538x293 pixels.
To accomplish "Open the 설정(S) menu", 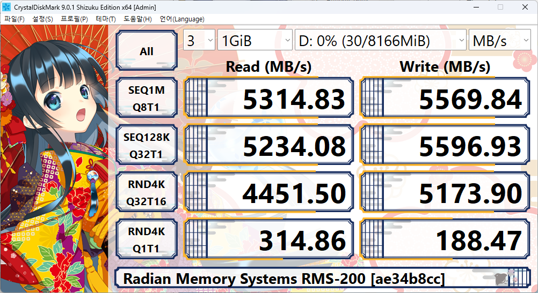I will coord(42,19).
